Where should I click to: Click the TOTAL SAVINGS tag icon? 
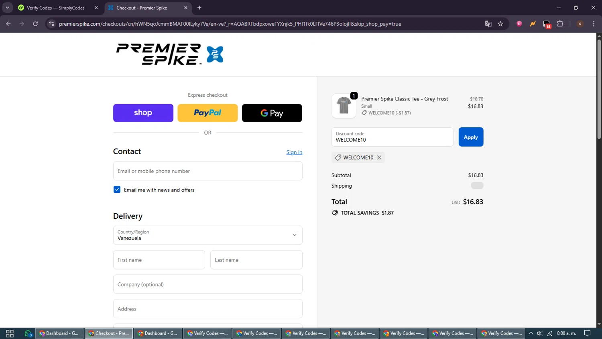[335, 213]
